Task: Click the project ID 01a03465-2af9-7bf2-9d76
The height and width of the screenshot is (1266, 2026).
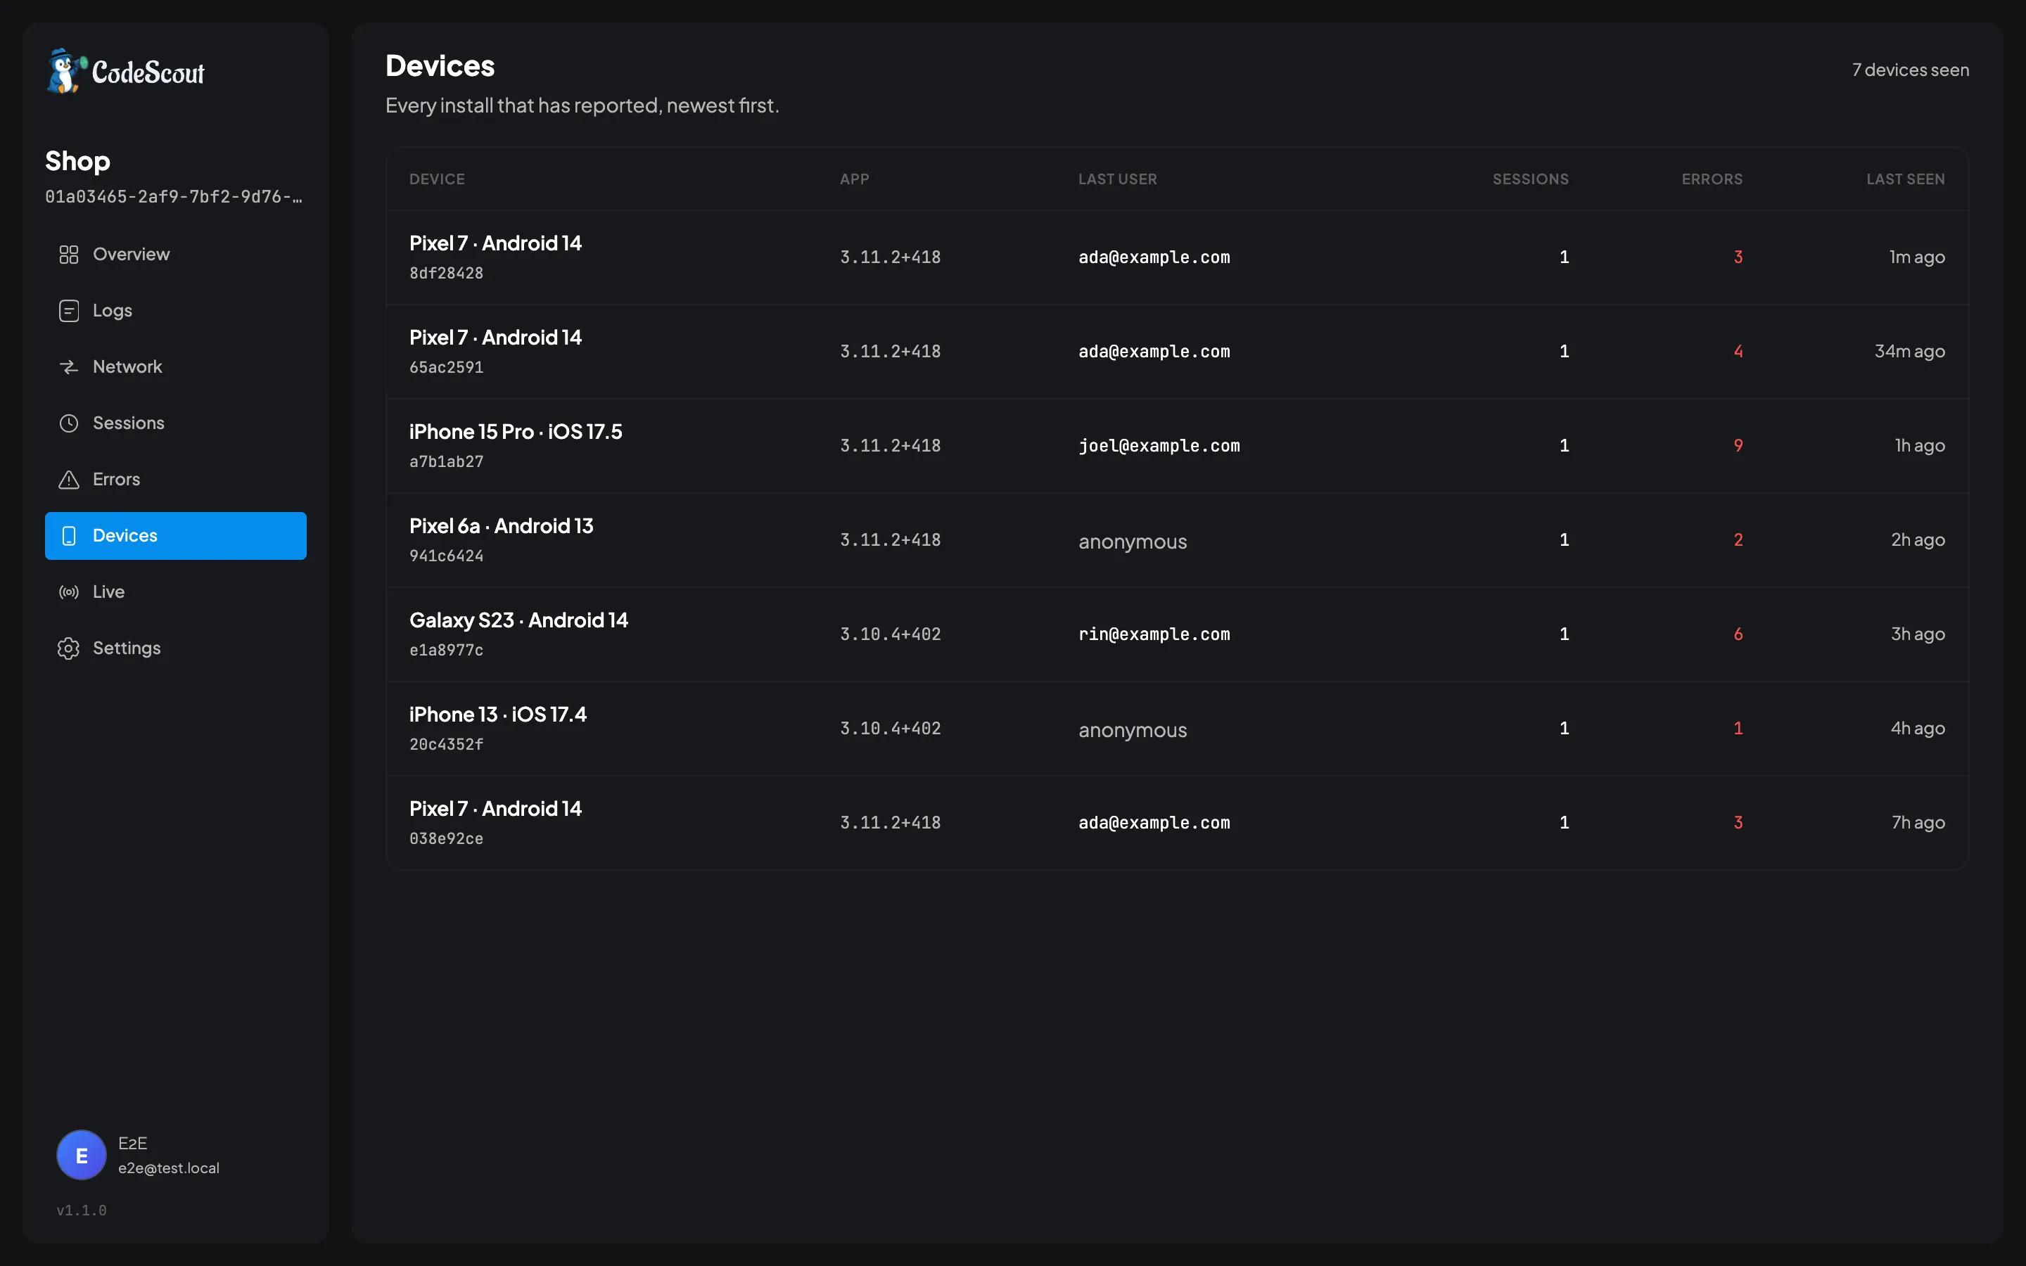Action: point(174,197)
